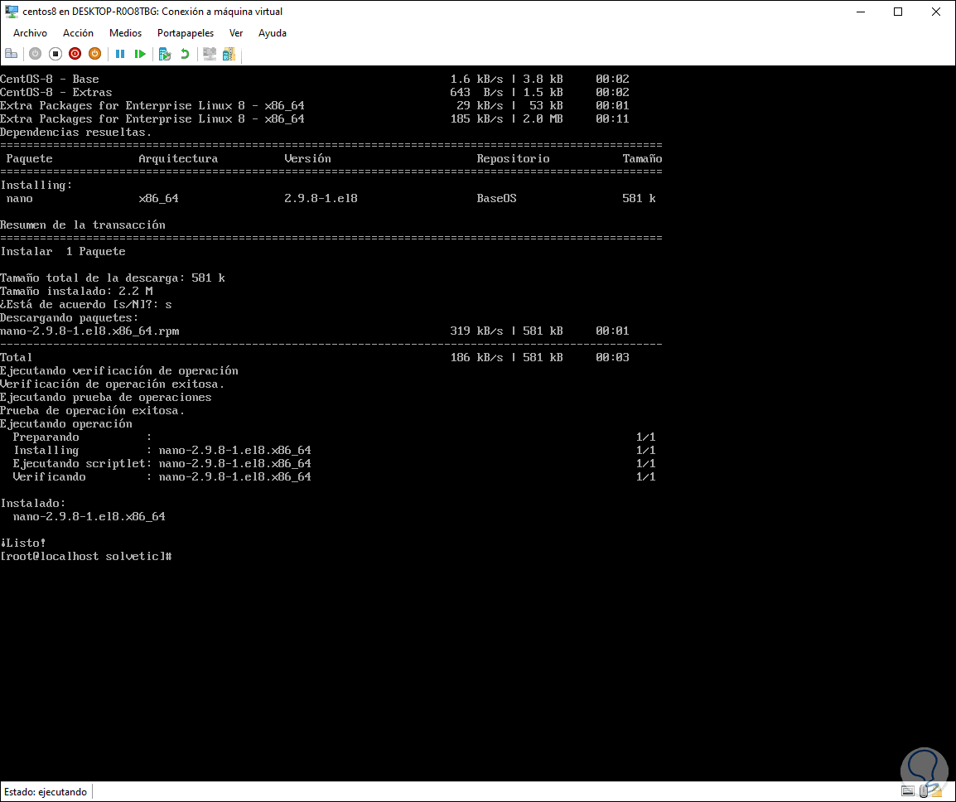956x802 pixels.
Task: Click the Ctrl+Alt+Del toolbar icon
Action: (x=11, y=54)
